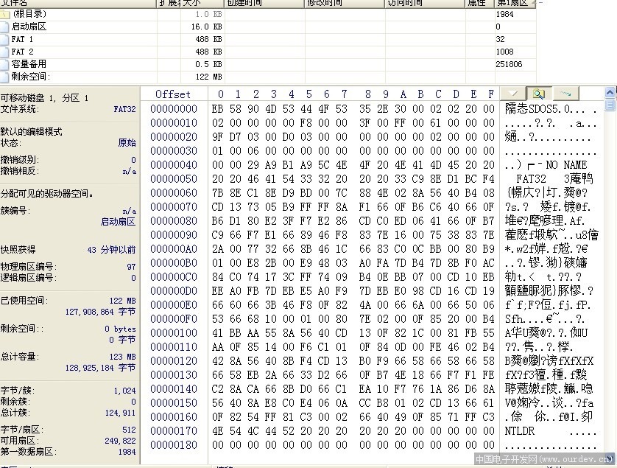Click the file icon beside 启动扇区

(x=5, y=27)
